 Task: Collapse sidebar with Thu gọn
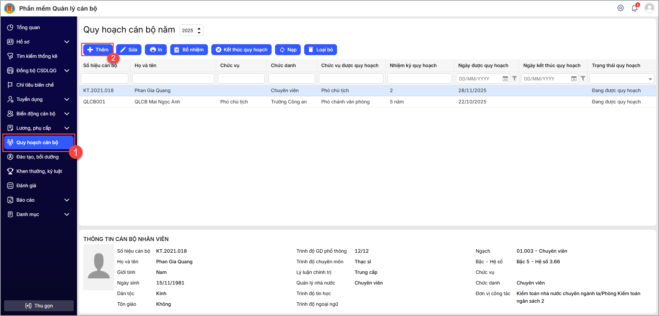pos(39,306)
